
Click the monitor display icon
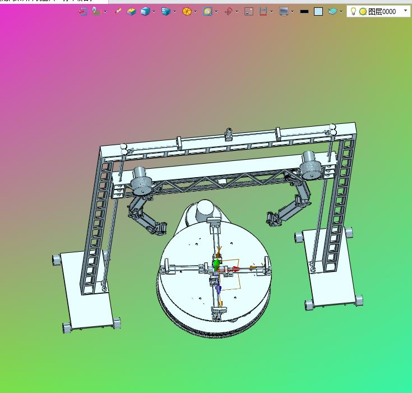284,11
